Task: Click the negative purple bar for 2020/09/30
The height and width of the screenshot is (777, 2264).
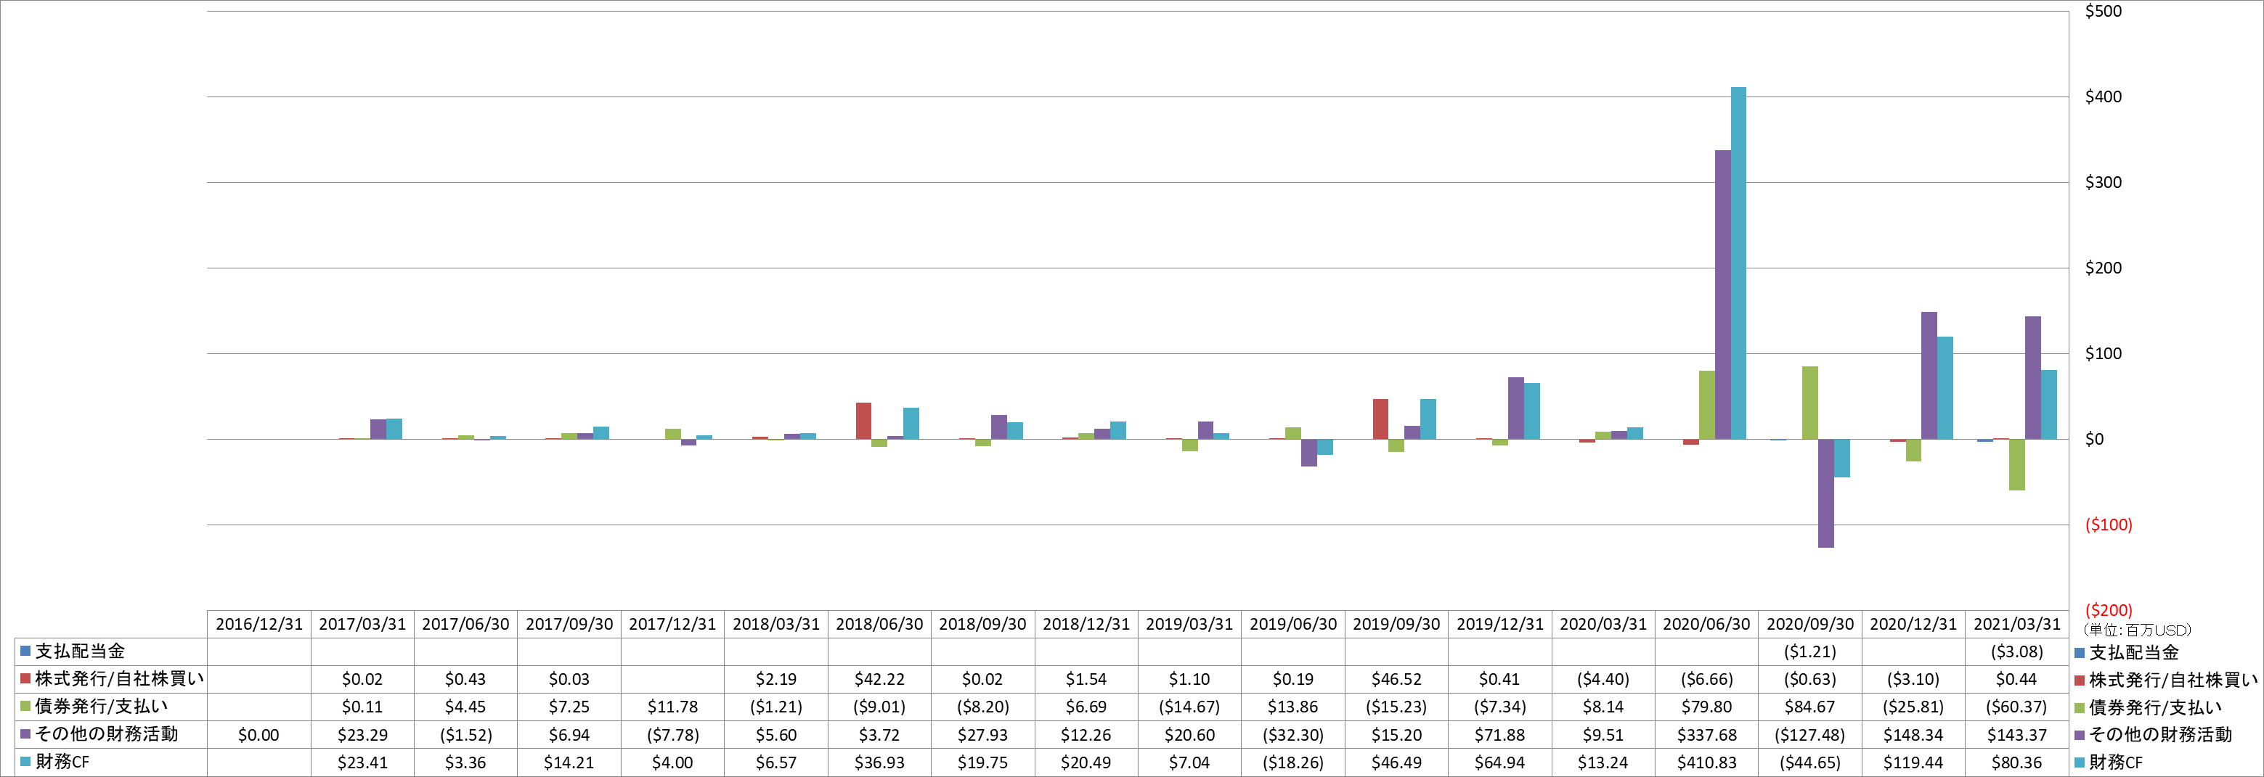Action: [x=1826, y=493]
